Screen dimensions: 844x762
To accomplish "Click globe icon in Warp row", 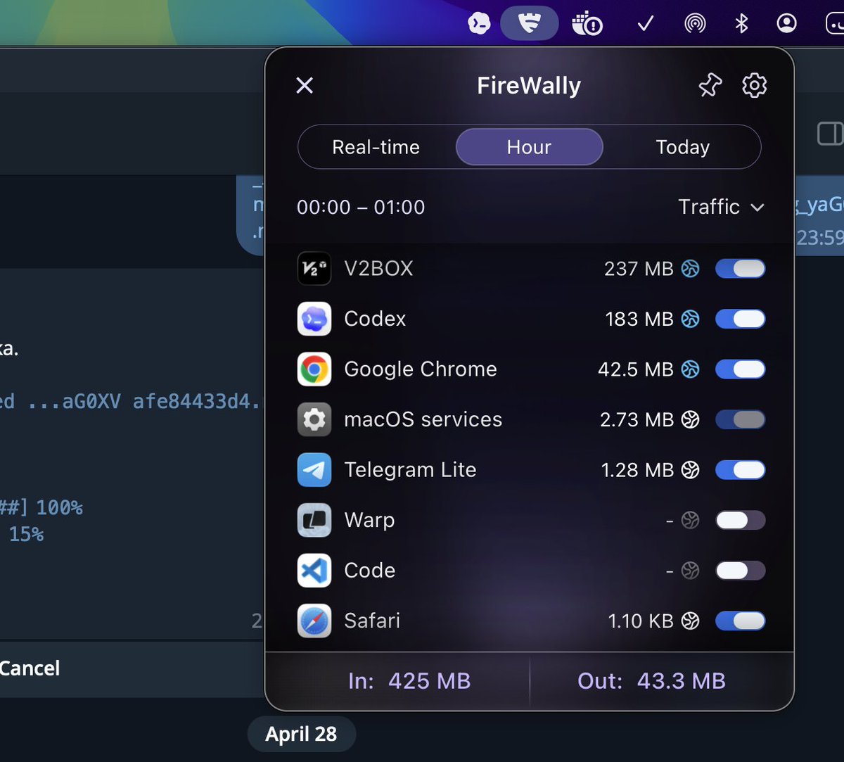I will [691, 520].
